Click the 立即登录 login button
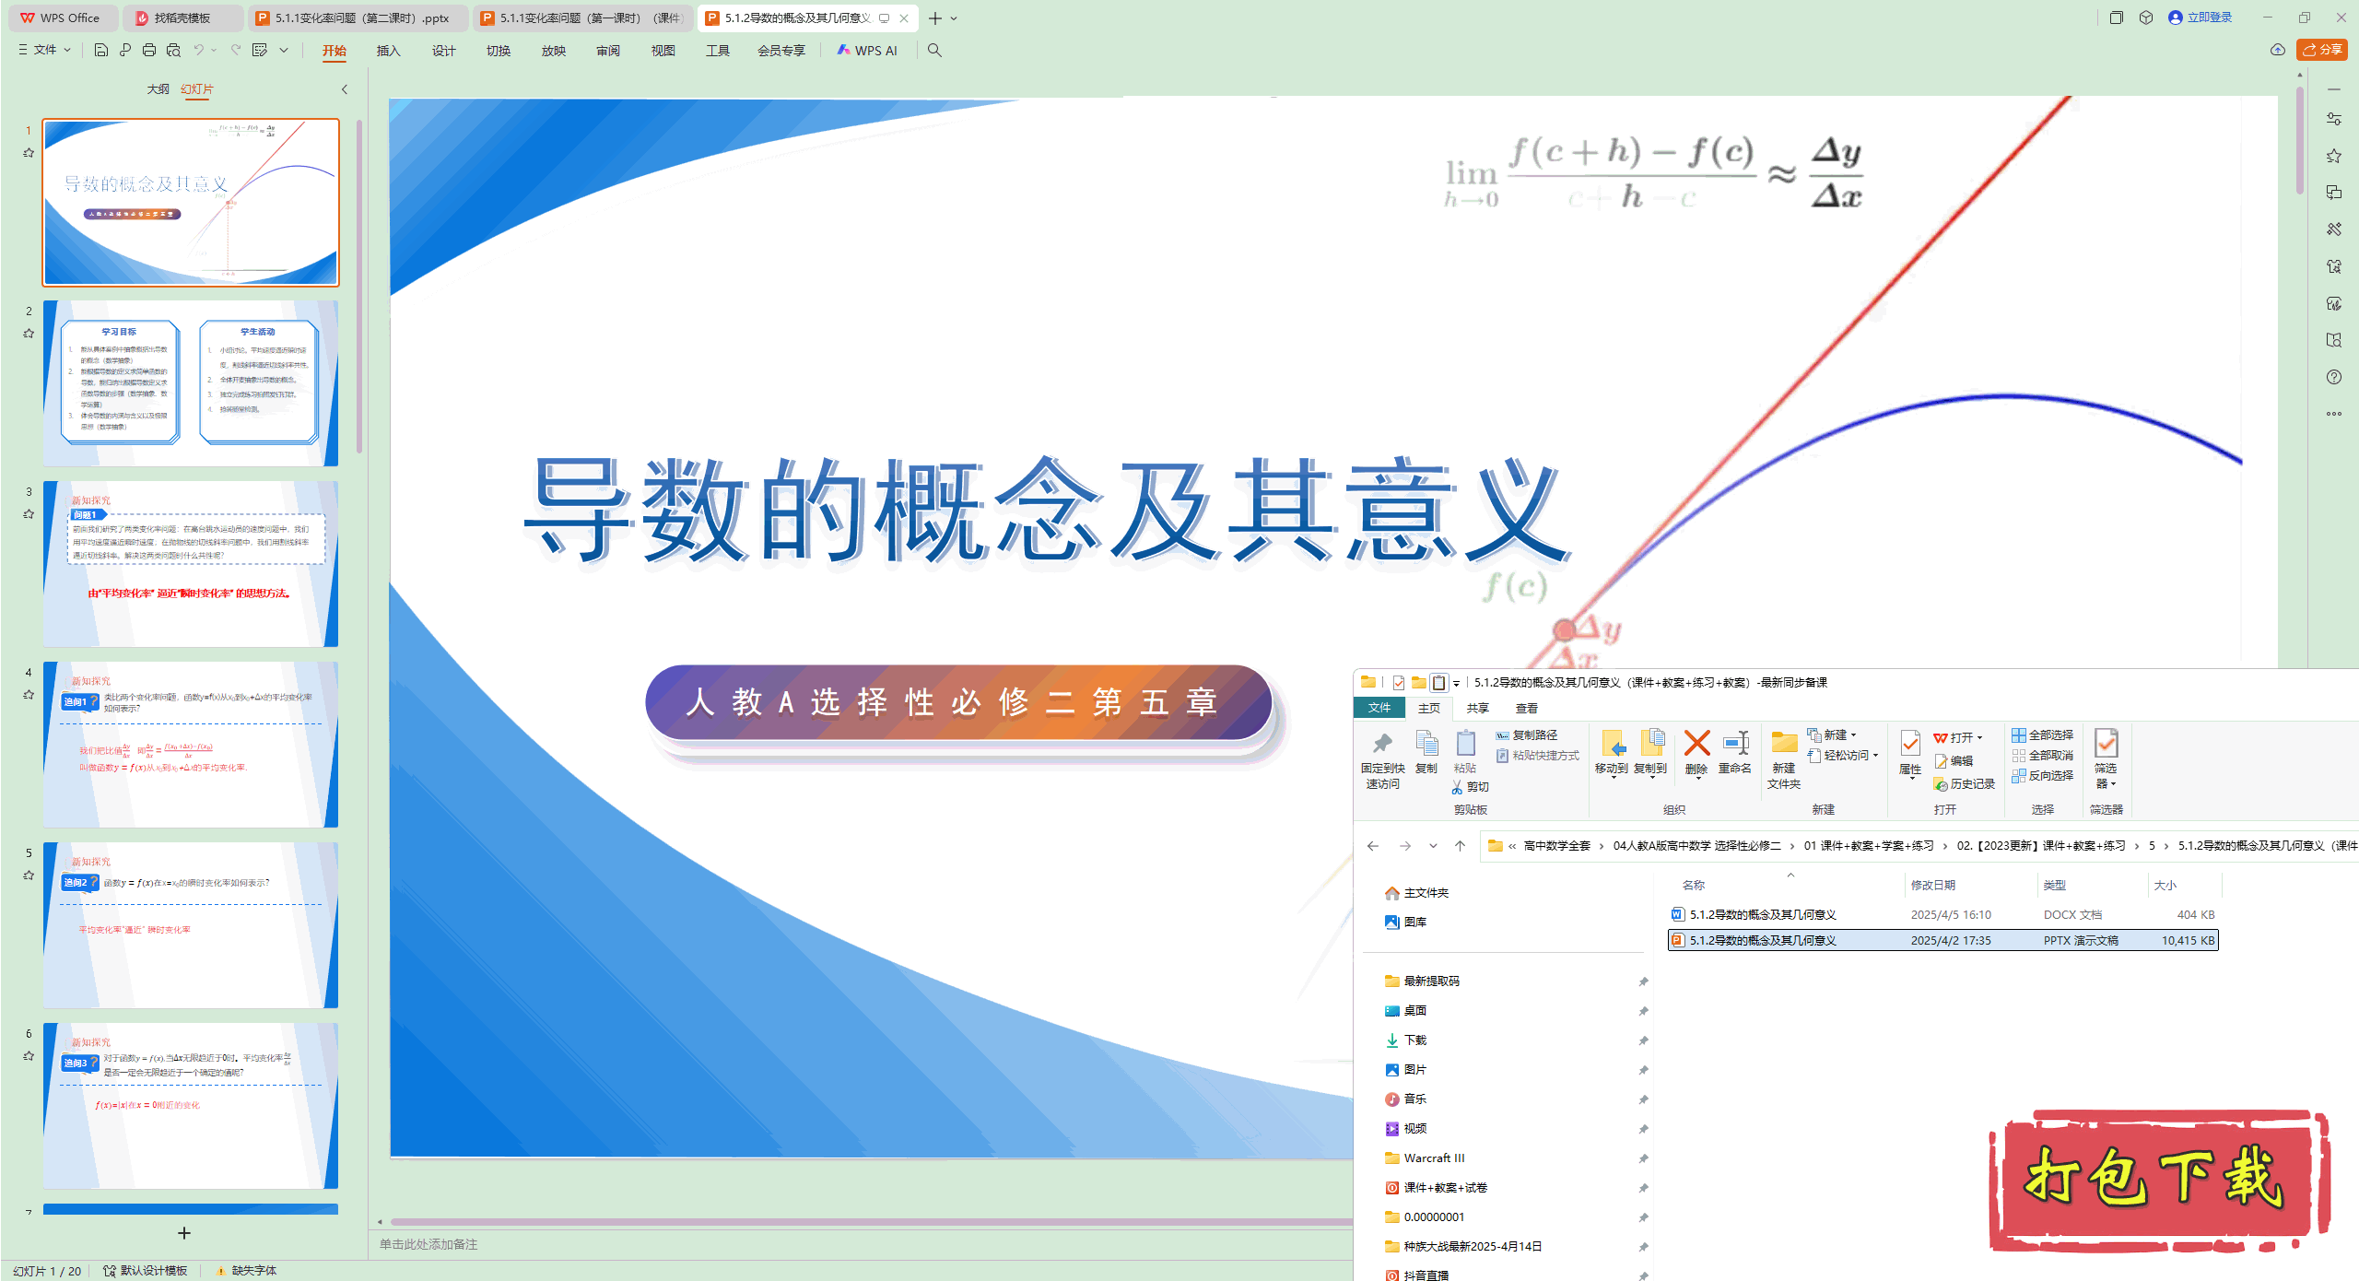Screen dimensions: 2359x1281 coord(2201,18)
